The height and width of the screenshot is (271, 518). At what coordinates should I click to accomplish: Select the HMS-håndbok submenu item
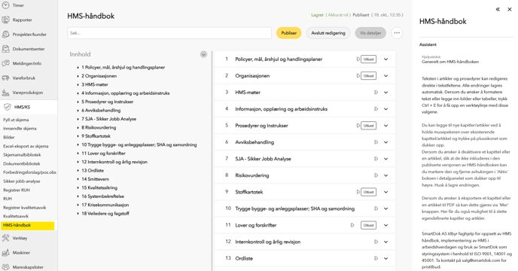point(28,225)
